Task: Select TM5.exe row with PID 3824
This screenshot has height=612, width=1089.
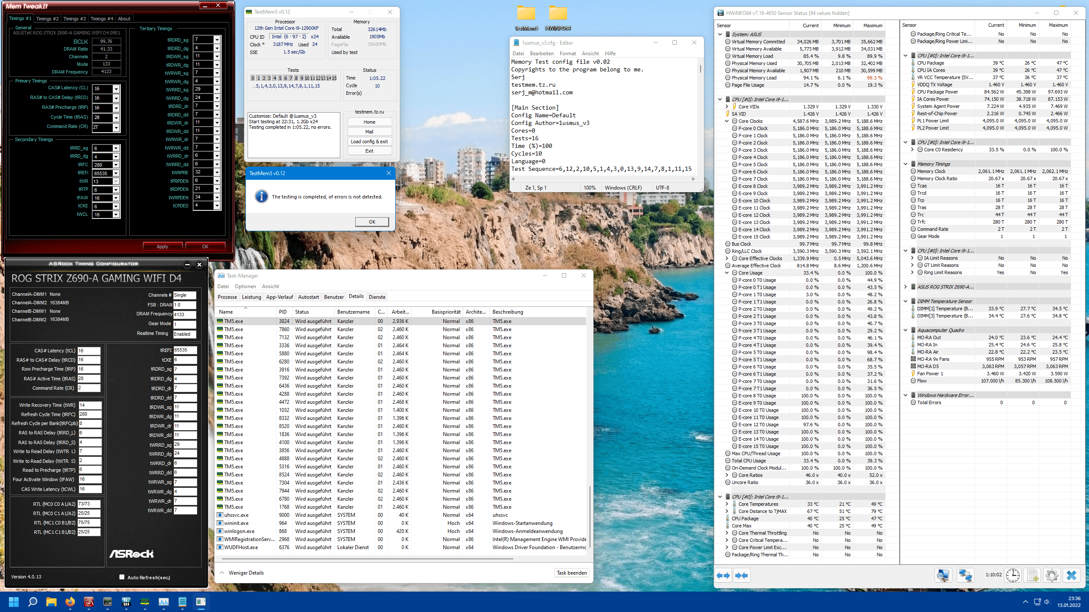Action: click(x=402, y=321)
